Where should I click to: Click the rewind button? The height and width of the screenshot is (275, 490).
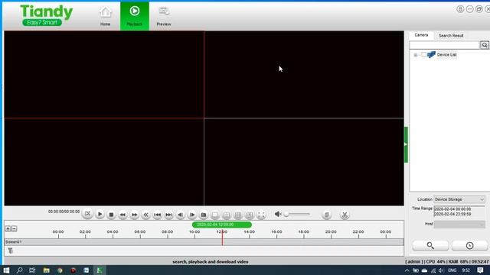122,215
